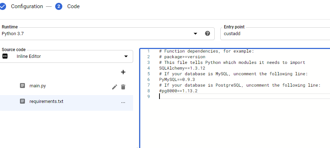Click the step 2 Code circle icon
330x148 pixels.
point(59,6)
